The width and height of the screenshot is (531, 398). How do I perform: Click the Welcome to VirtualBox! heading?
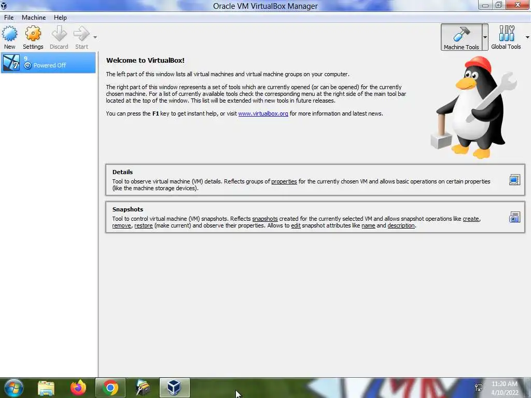click(145, 60)
